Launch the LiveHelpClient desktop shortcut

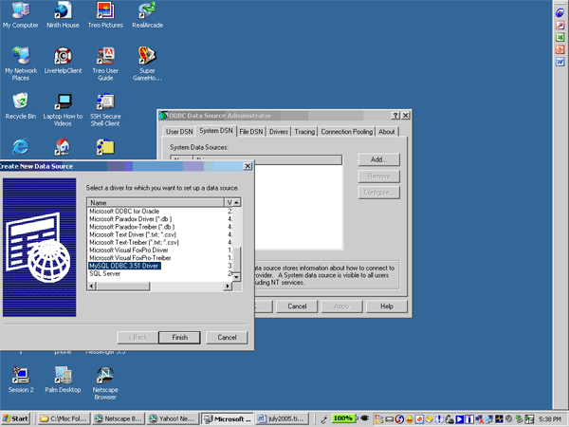point(63,61)
